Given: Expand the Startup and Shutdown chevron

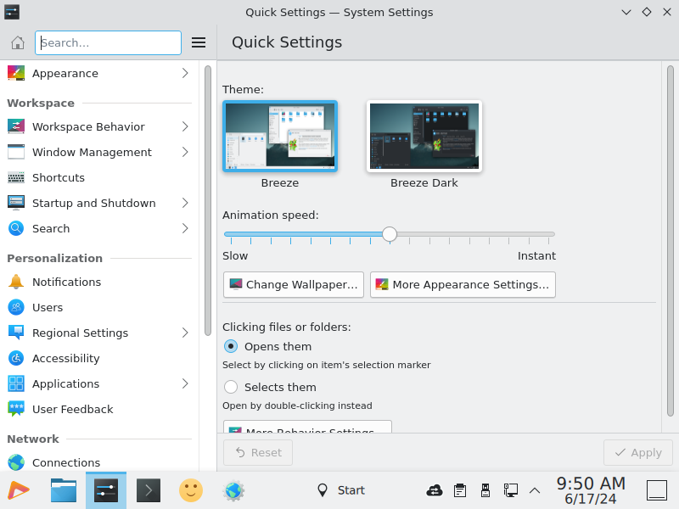Looking at the screenshot, I should [185, 203].
